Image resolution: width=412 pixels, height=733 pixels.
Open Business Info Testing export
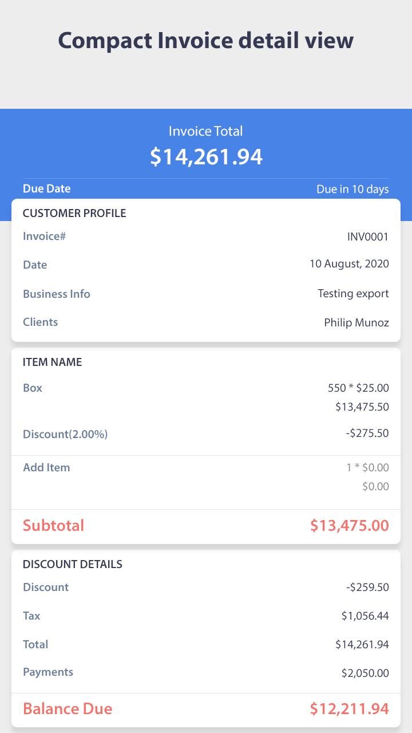[x=206, y=293]
